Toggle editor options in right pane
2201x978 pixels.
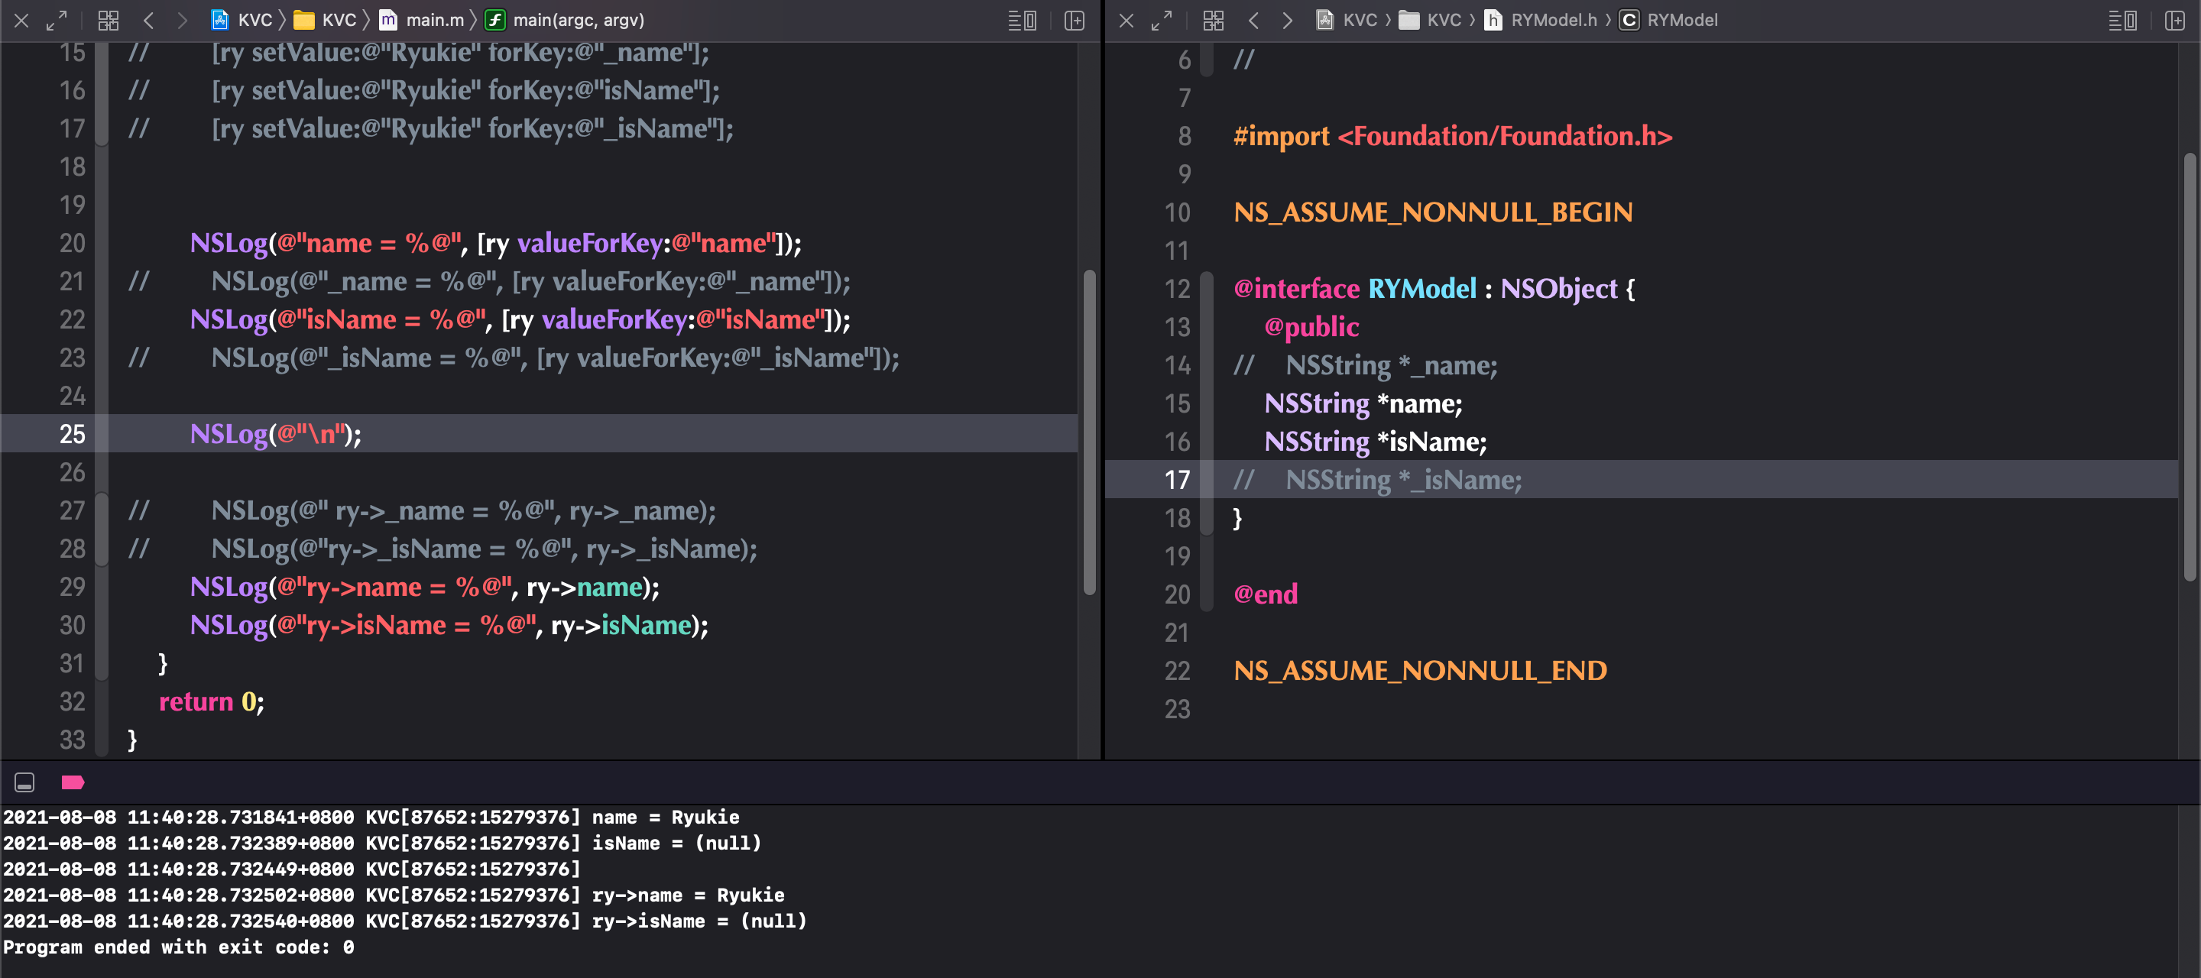tap(2122, 21)
